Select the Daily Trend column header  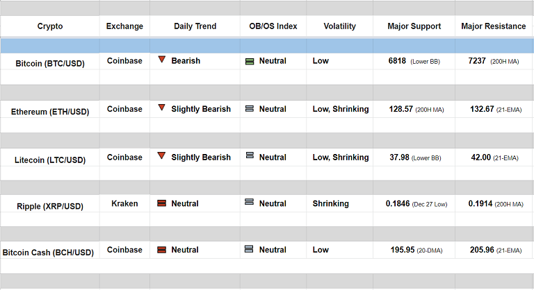[x=195, y=26]
